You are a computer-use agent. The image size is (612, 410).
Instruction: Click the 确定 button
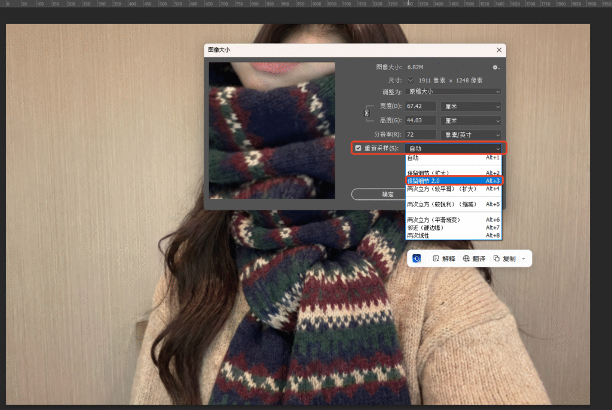click(x=378, y=194)
